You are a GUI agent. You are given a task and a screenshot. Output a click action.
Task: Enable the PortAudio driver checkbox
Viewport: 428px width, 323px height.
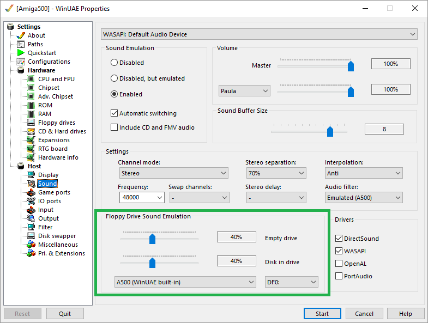click(x=339, y=276)
